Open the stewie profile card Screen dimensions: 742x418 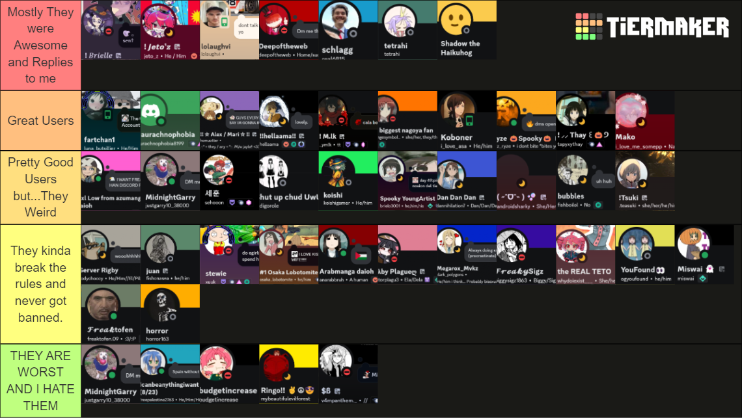click(230, 254)
